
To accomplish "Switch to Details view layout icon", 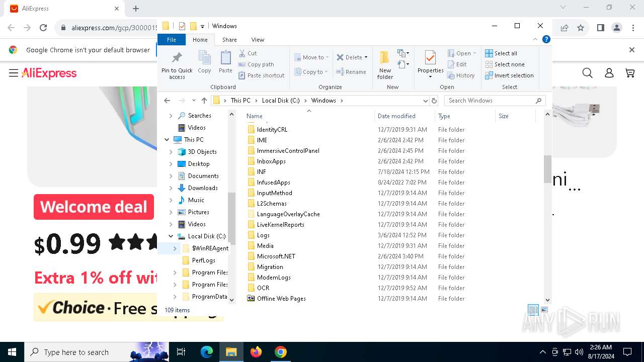I will point(533,310).
